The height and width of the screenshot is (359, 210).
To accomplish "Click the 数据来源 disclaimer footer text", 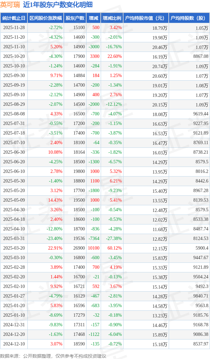I will (x=53, y=356).
